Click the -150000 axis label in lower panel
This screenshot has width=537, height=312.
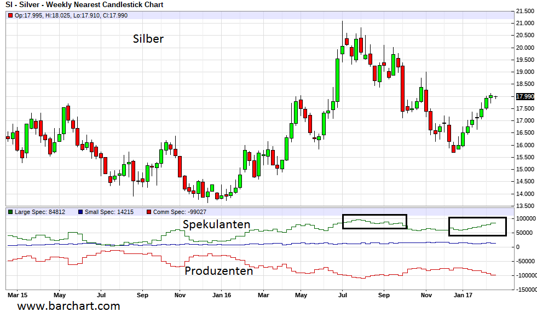coord(525,289)
